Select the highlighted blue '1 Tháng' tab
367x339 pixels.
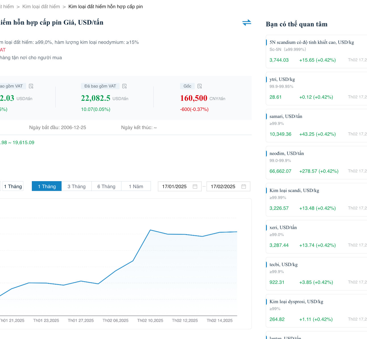[47, 187]
